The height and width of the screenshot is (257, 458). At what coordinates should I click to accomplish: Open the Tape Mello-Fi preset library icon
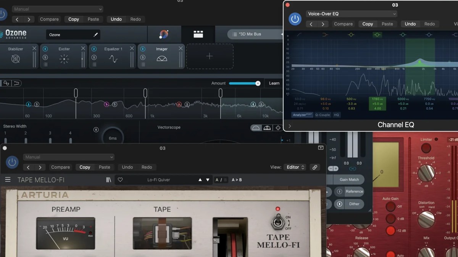point(109,180)
